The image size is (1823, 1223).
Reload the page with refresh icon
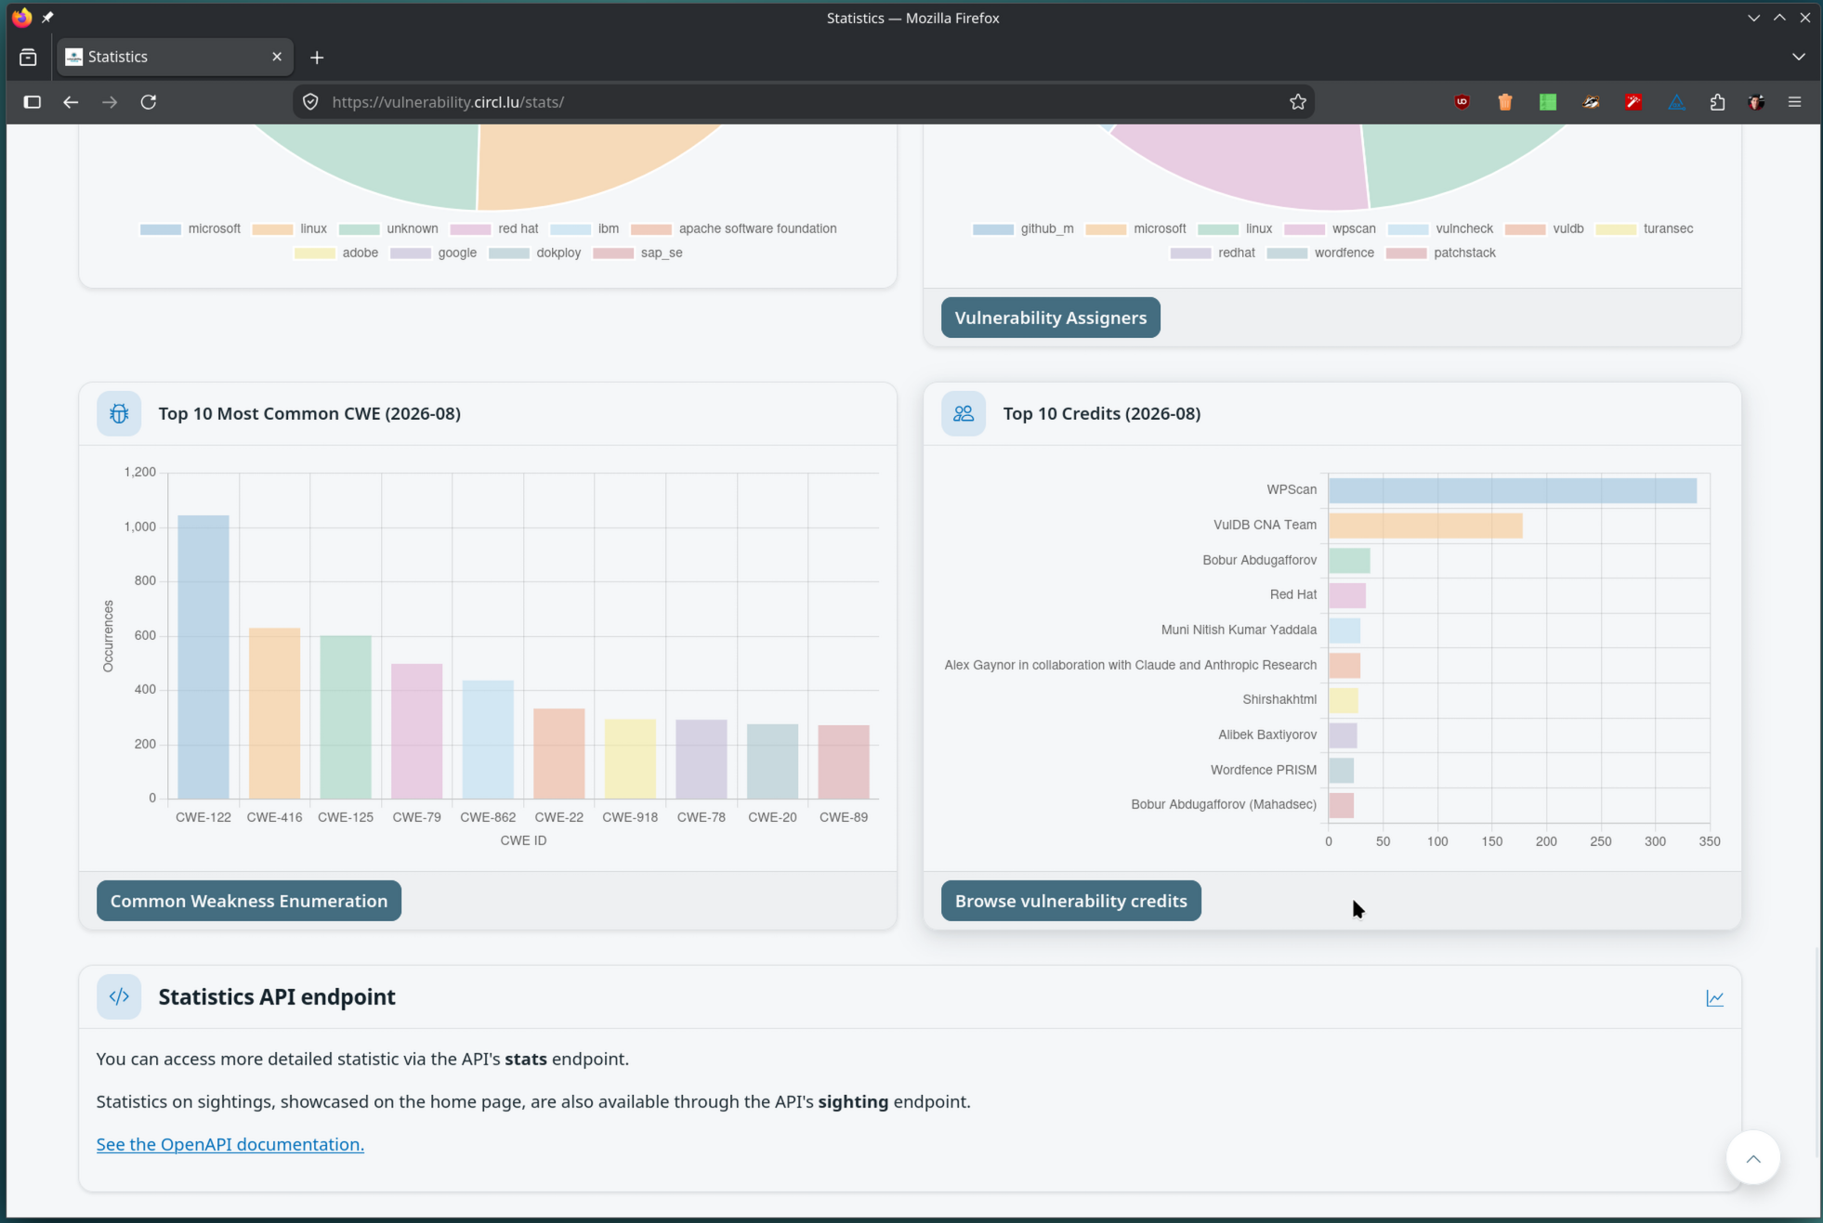[149, 102]
